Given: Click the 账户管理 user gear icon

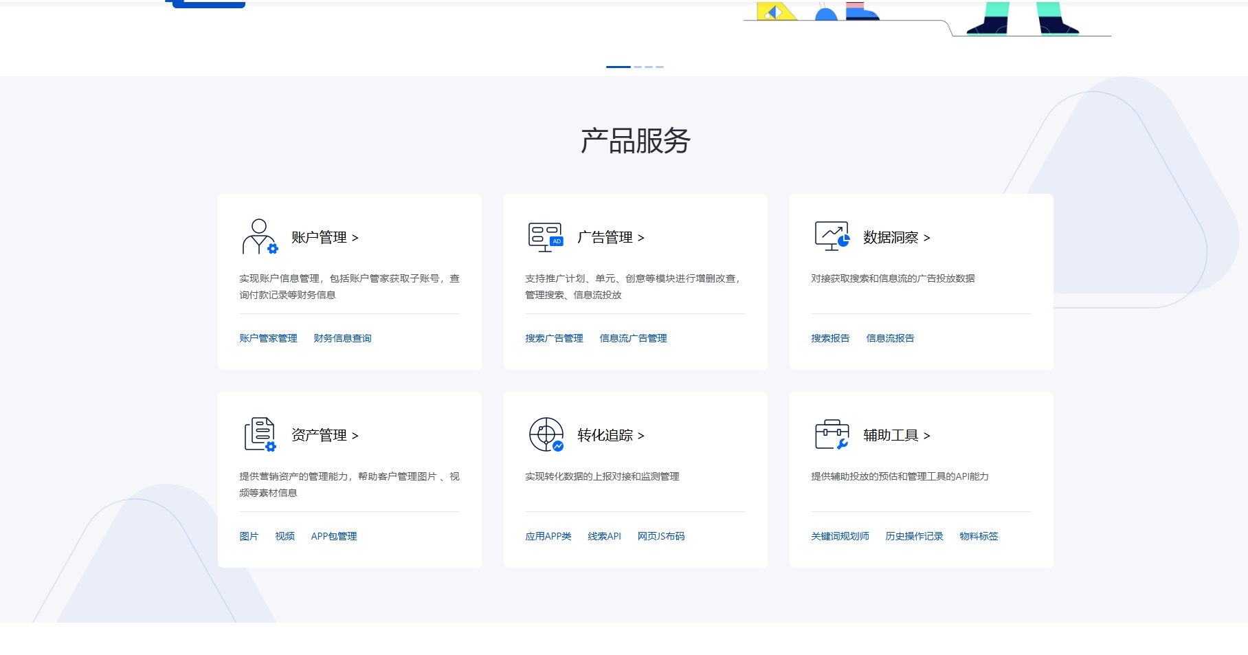Looking at the screenshot, I should [260, 236].
